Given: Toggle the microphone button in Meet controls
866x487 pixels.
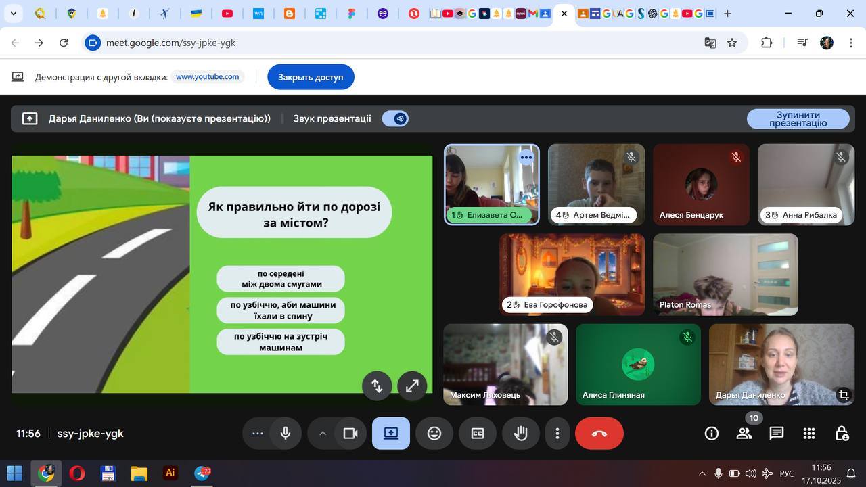Looking at the screenshot, I should click(x=286, y=434).
